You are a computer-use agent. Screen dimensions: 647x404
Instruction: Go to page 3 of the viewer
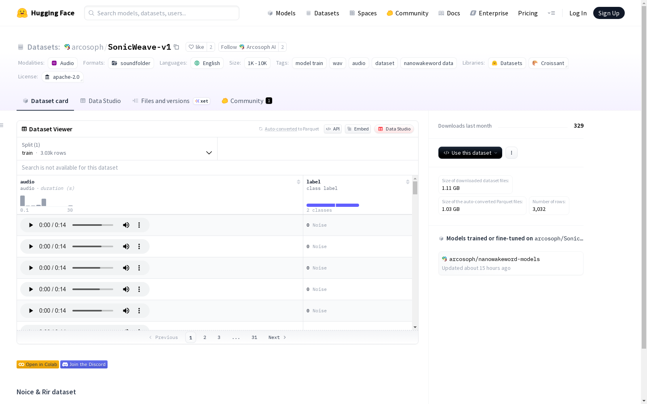click(219, 337)
